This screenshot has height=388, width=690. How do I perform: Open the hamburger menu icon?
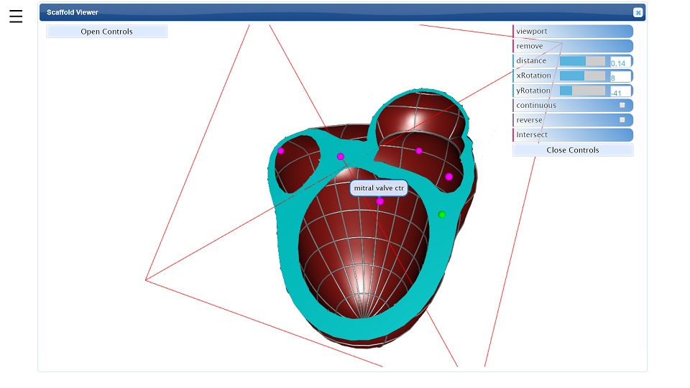click(x=16, y=17)
